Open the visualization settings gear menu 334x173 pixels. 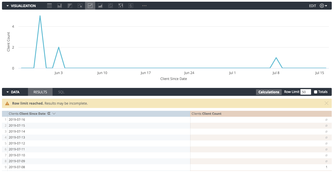point(323,6)
